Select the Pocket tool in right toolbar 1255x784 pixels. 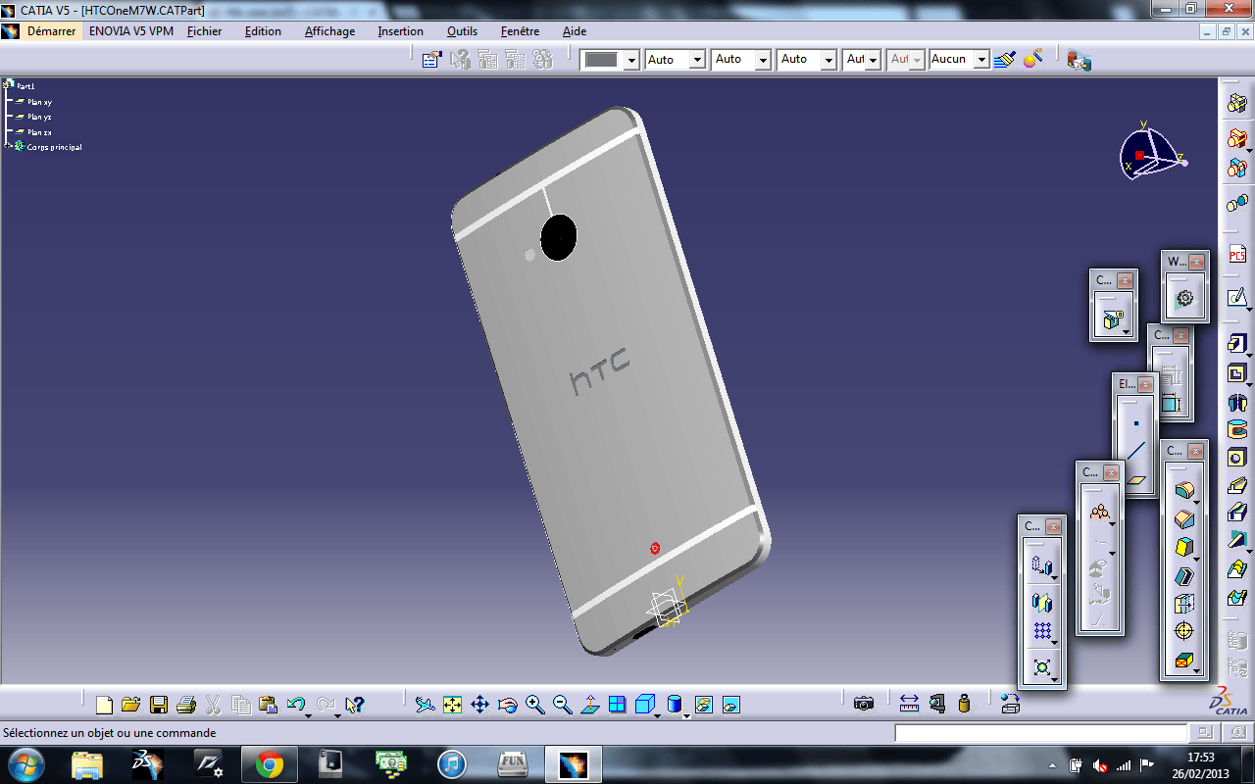click(x=1237, y=373)
